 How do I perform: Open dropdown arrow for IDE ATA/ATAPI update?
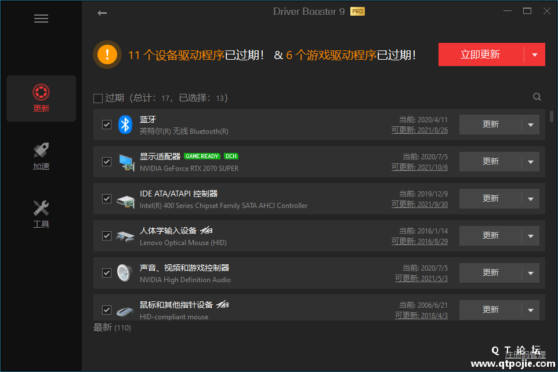tap(531, 199)
